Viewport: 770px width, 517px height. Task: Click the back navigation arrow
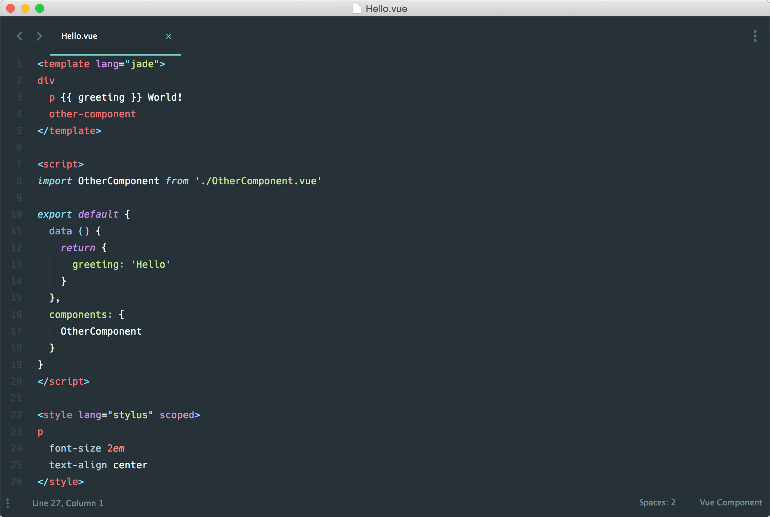pyautogui.click(x=20, y=36)
